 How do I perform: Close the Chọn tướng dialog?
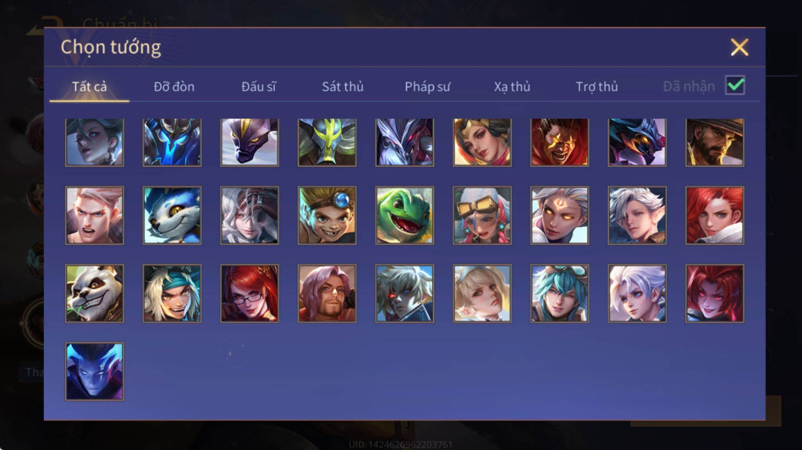[739, 47]
